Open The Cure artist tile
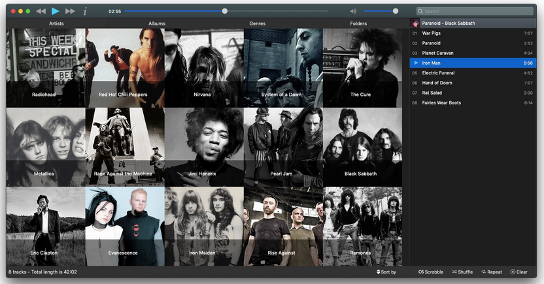 pos(362,68)
